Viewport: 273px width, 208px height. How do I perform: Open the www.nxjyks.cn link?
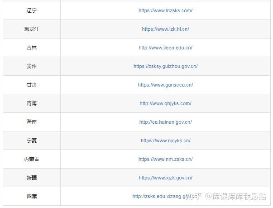(165, 140)
